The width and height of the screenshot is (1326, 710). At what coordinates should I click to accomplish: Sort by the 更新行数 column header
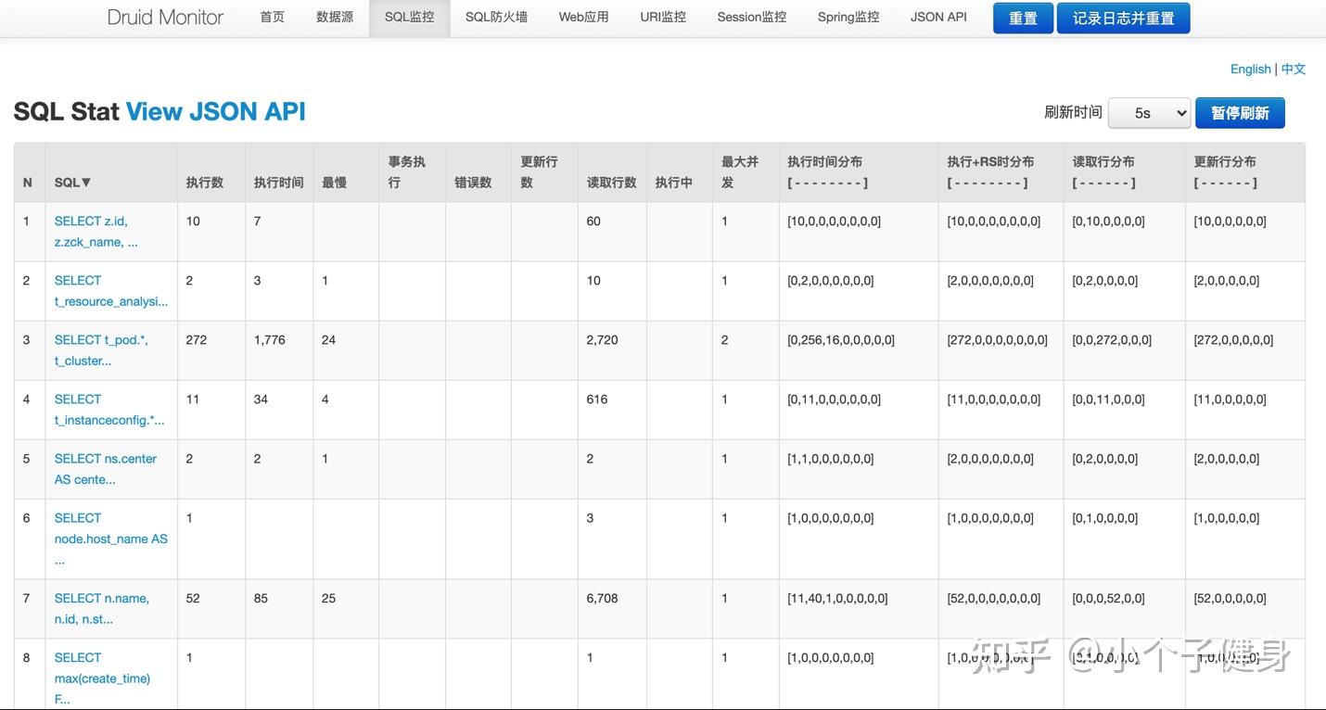(x=544, y=172)
